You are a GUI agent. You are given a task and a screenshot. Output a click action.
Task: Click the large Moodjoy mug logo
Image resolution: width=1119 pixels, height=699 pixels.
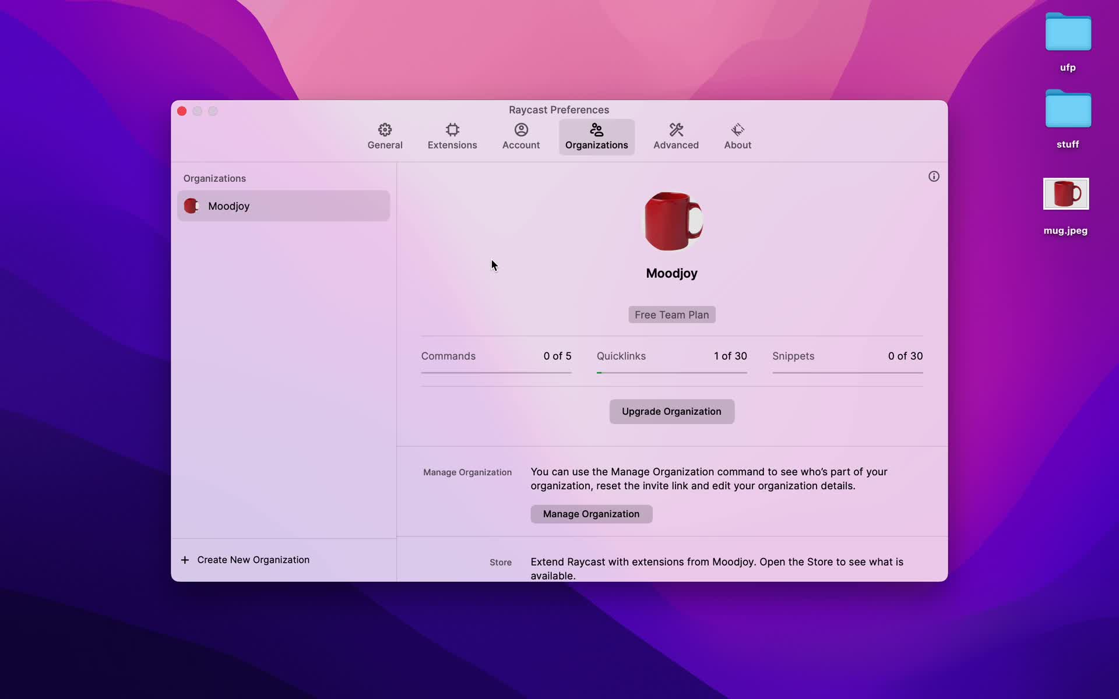coord(672,221)
